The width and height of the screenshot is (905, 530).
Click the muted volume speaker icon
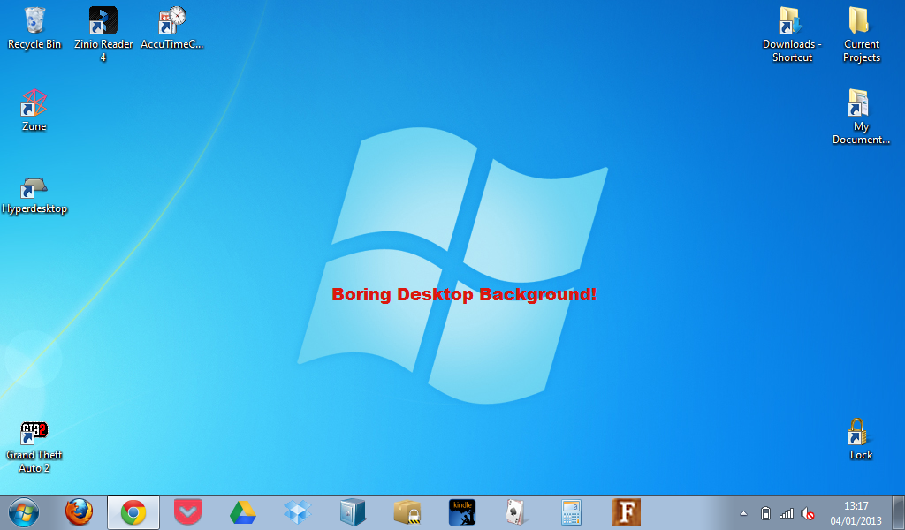click(x=808, y=513)
